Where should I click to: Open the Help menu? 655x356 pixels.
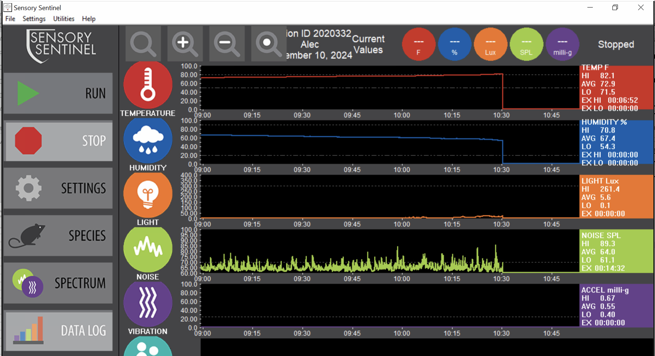[88, 19]
